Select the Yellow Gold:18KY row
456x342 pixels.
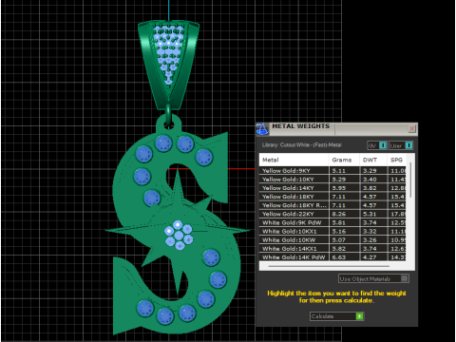[332, 197]
